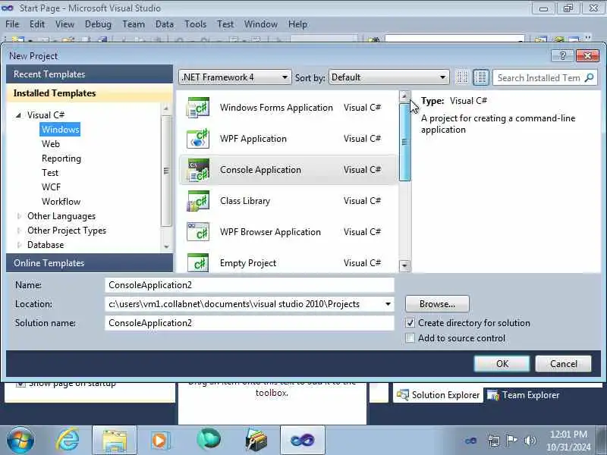Open the Windows Start menu
The image size is (607, 455).
(20, 440)
